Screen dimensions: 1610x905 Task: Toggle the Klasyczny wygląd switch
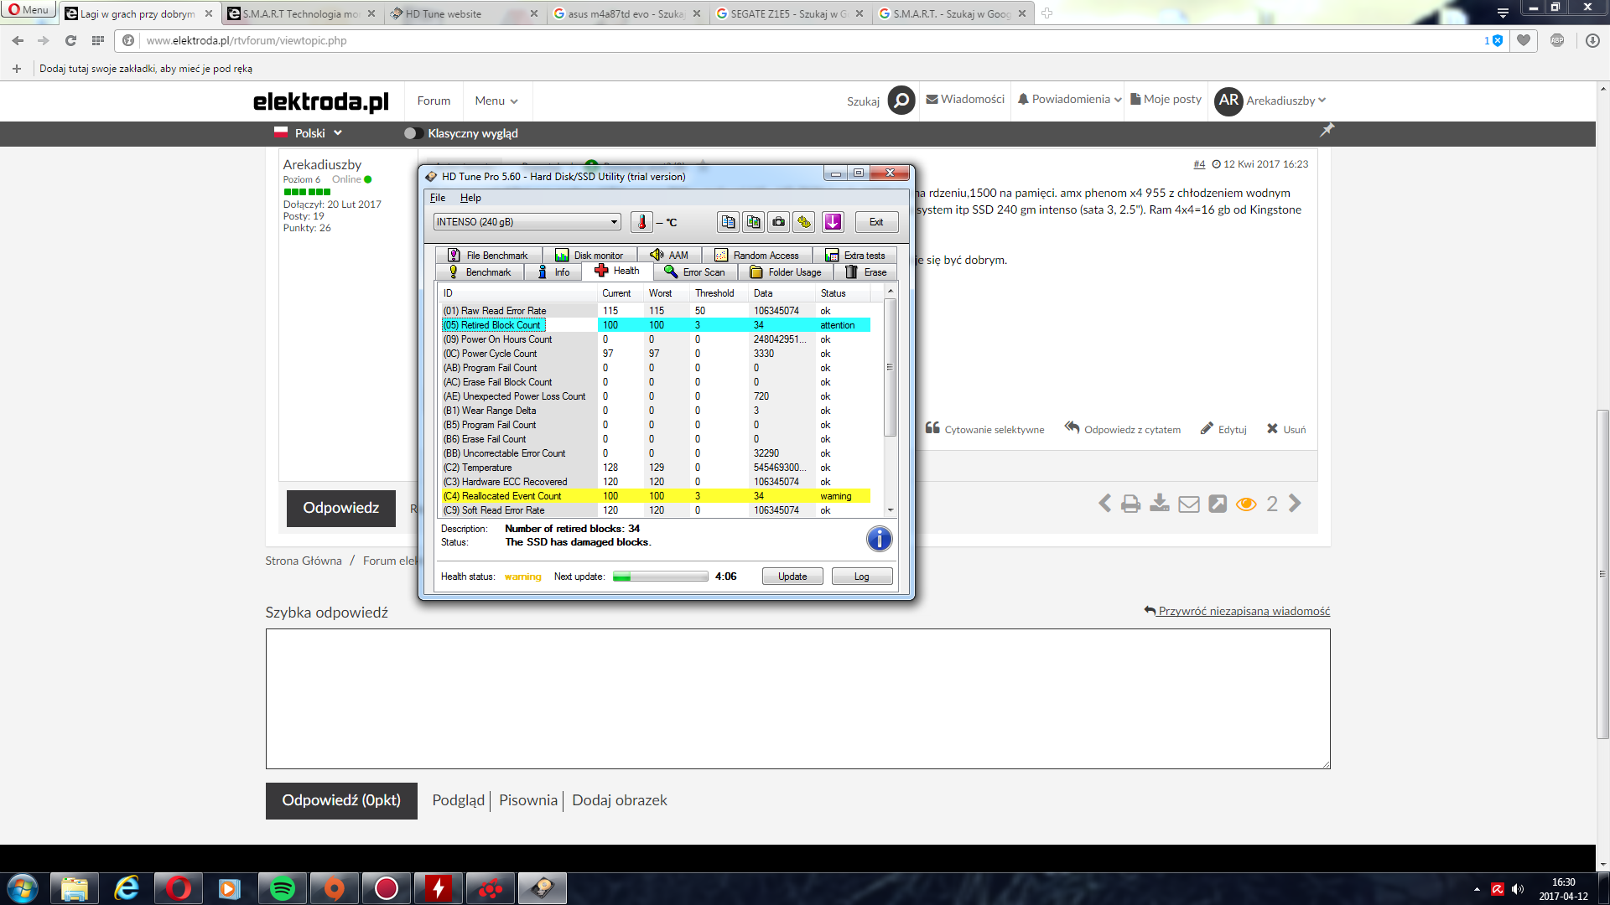click(413, 133)
